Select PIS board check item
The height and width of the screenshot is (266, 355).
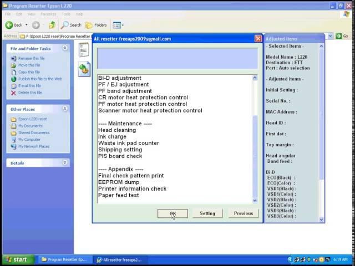[x=120, y=156]
